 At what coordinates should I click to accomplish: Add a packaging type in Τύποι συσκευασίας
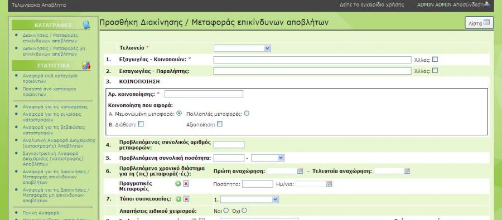tap(178, 199)
